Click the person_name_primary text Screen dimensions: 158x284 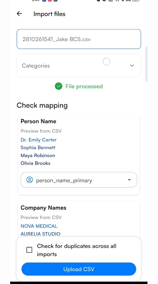[64, 181]
